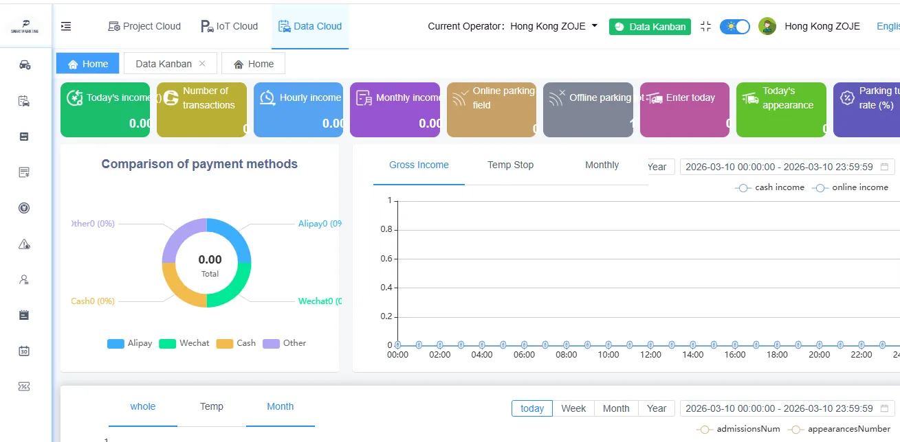900x442 pixels.
Task: Select the Week range button
Action: point(573,408)
